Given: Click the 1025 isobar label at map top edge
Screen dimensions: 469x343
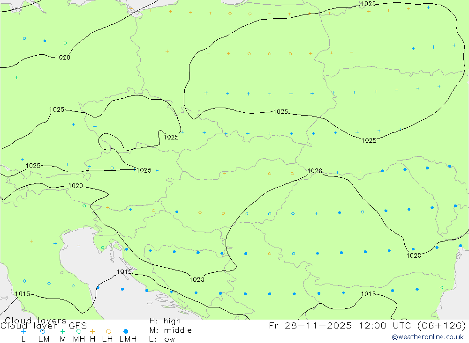Looking at the screenshot, I should [368, 4].
